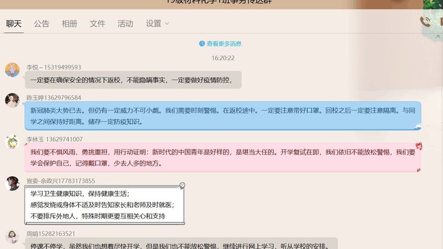The image size is (443, 249).
Task: Select the blue message bubble from 陈玉婷
Action: (x=222, y=116)
